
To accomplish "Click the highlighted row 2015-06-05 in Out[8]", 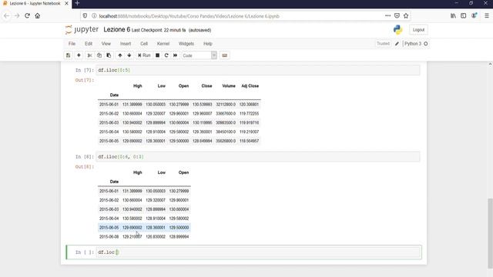I will 144,228.
